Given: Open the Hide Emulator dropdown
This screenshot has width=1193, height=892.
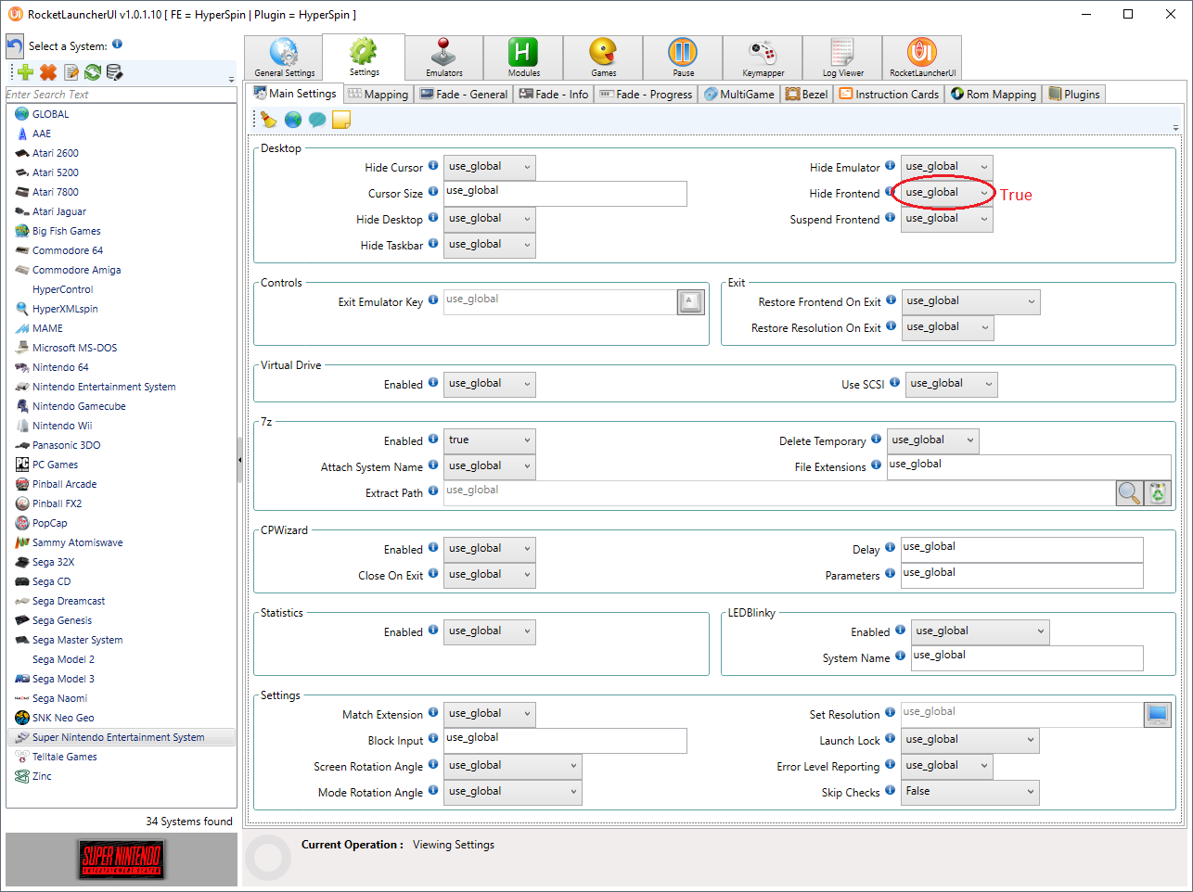Looking at the screenshot, I should (947, 167).
